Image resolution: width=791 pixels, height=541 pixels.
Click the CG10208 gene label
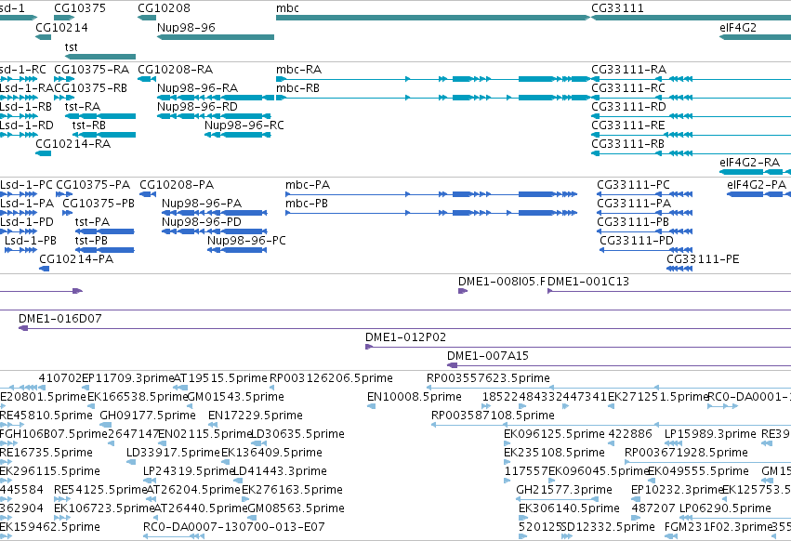(164, 8)
